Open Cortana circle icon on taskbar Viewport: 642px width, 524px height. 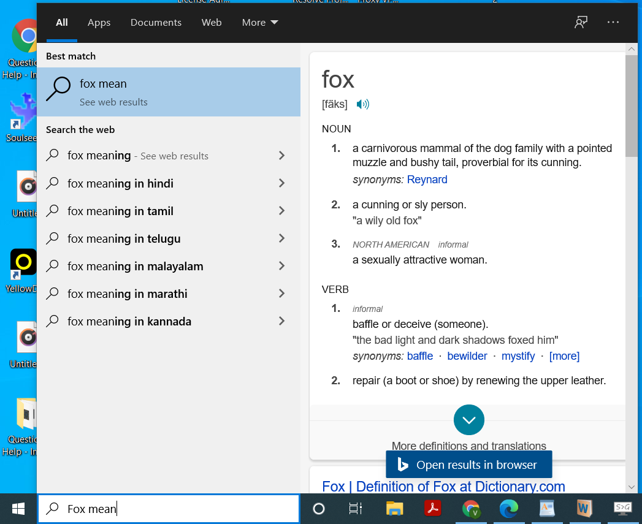(x=318, y=509)
